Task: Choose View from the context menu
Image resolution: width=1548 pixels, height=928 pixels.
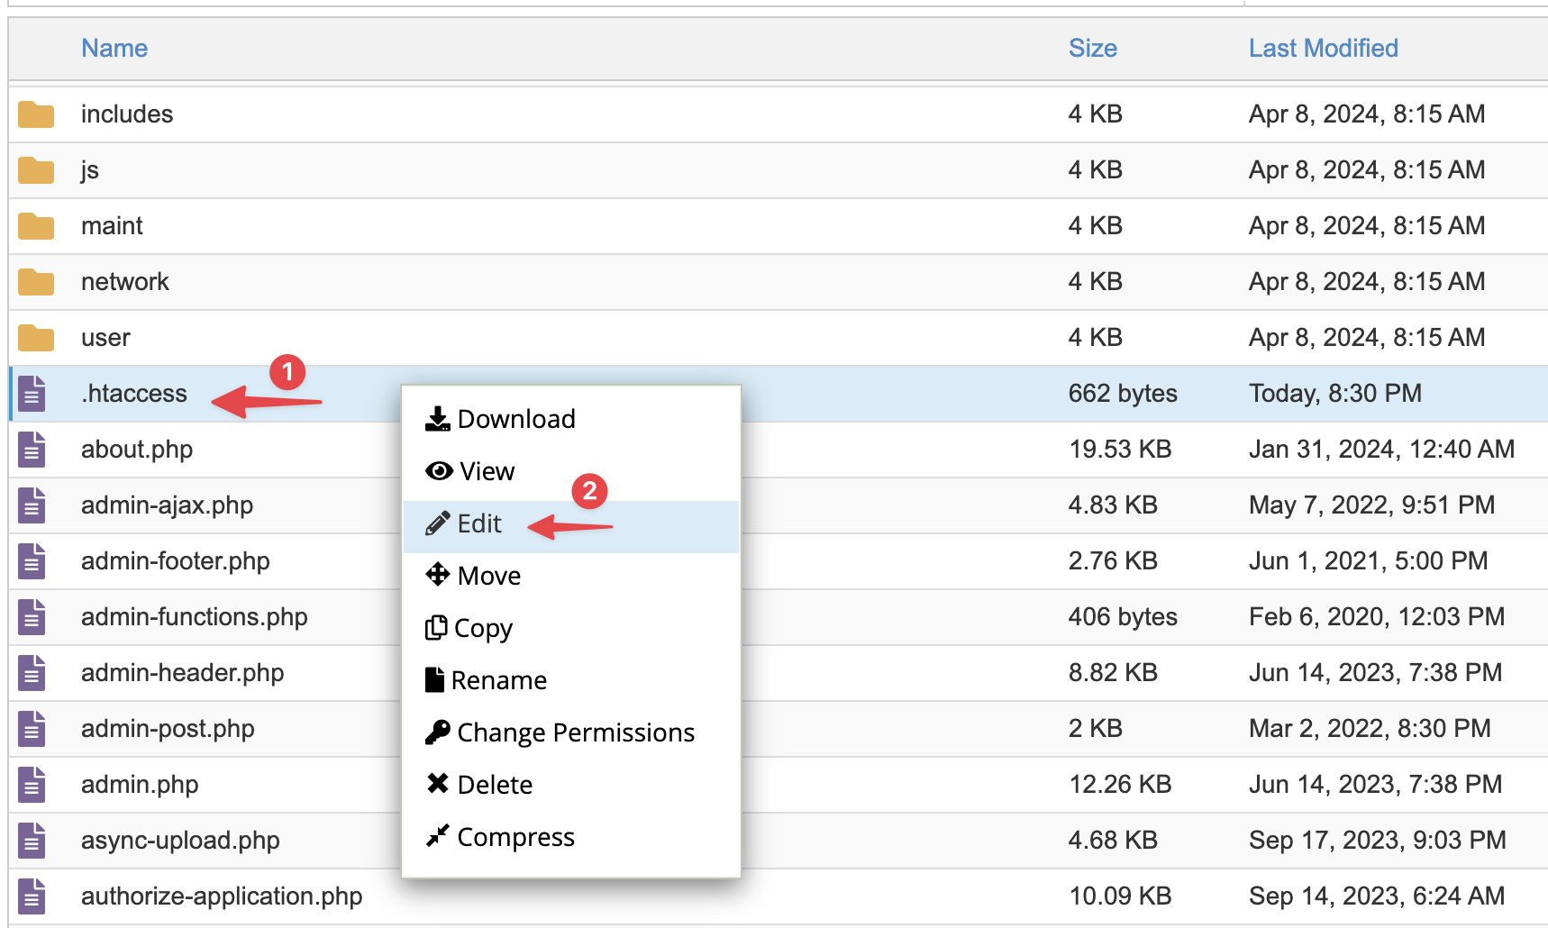Action: click(571, 471)
